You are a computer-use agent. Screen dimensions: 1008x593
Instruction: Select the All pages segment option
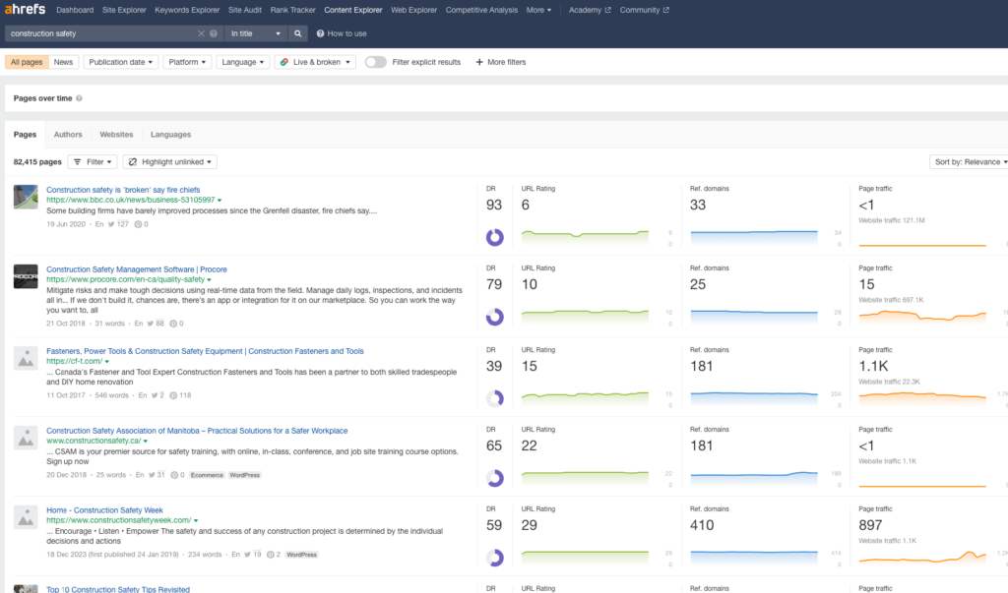(x=27, y=62)
